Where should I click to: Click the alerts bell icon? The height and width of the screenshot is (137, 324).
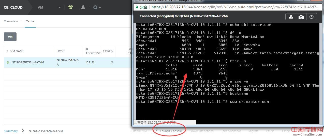(x=83, y=7)
